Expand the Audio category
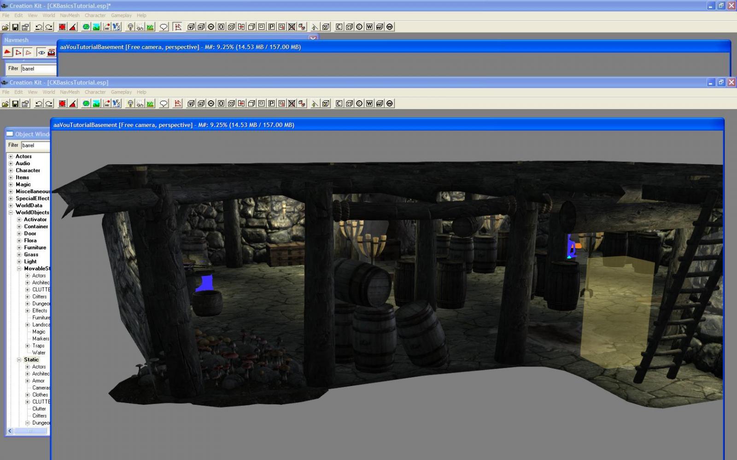This screenshot has width=737, height=460. [x=11, y=164]
